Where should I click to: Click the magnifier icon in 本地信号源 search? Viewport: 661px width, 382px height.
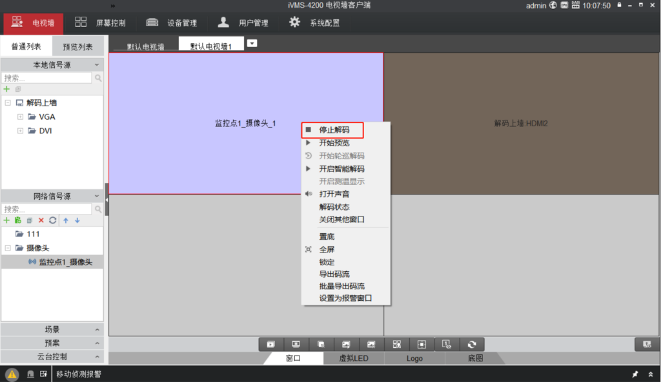(98, 78)
